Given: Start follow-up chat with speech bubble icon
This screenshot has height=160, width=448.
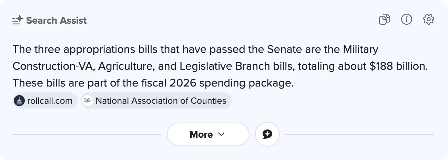Looking at the screenshot, I should (x=267, y=134).
